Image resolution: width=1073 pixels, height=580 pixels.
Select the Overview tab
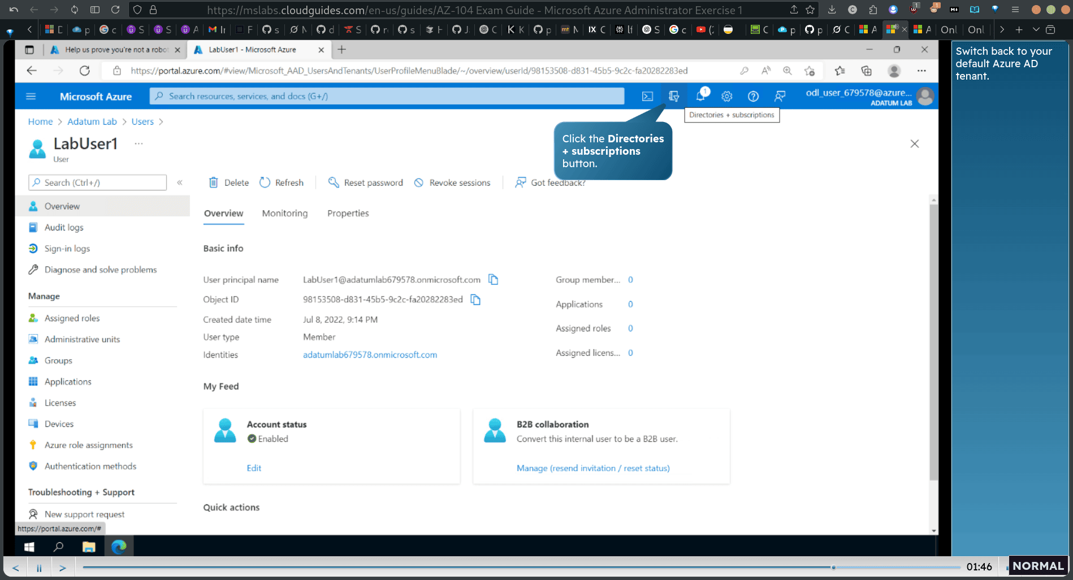[x=224, y=213]
